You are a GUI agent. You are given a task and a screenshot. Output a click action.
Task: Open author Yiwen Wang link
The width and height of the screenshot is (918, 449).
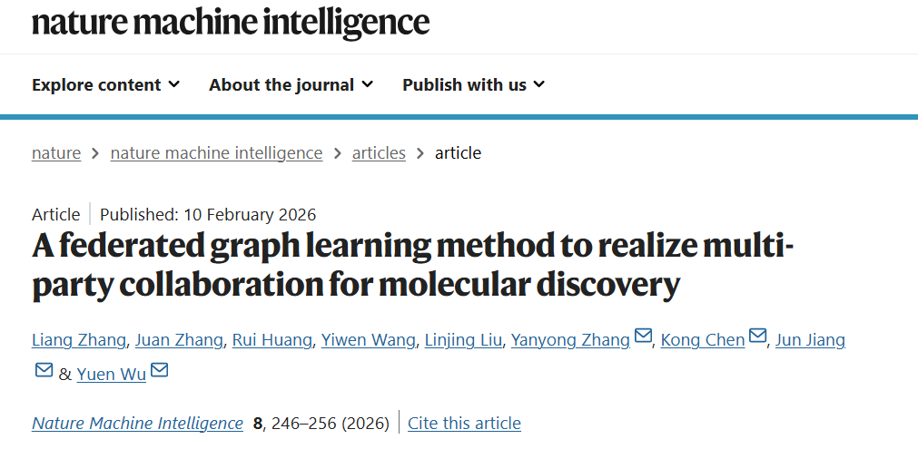click(x=369, y=340)
